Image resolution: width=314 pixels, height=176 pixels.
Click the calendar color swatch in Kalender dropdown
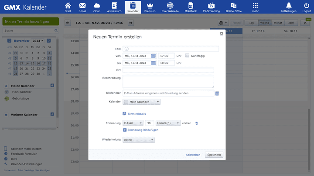(126, 102)
